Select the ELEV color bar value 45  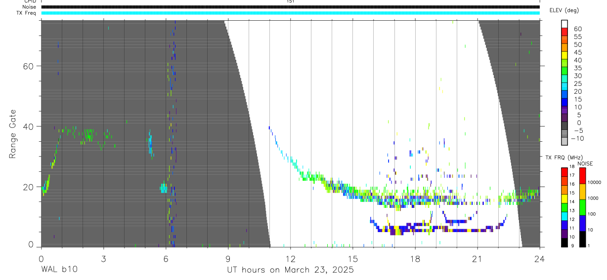click(577, 52)
